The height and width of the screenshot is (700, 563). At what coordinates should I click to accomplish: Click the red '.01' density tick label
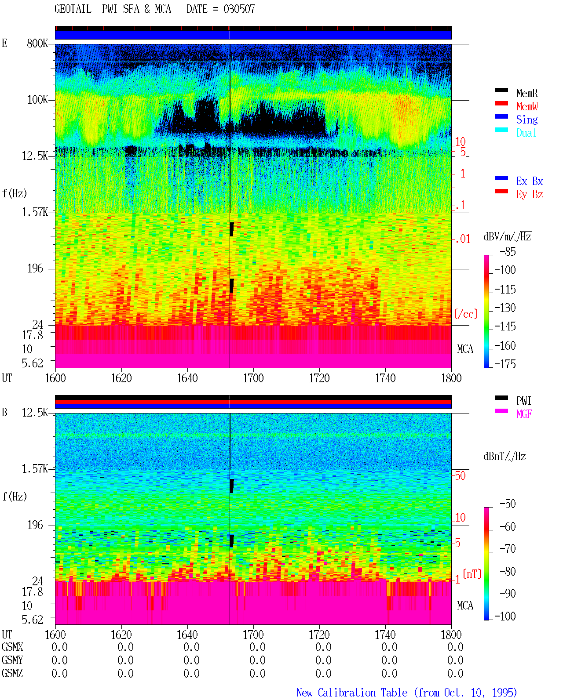coord(462,239)
